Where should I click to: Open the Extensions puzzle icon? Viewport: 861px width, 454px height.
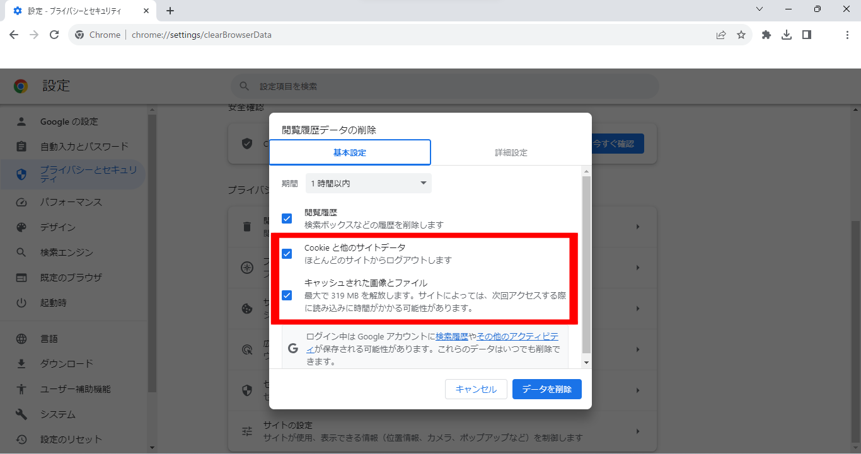click(x=766, y=35)
